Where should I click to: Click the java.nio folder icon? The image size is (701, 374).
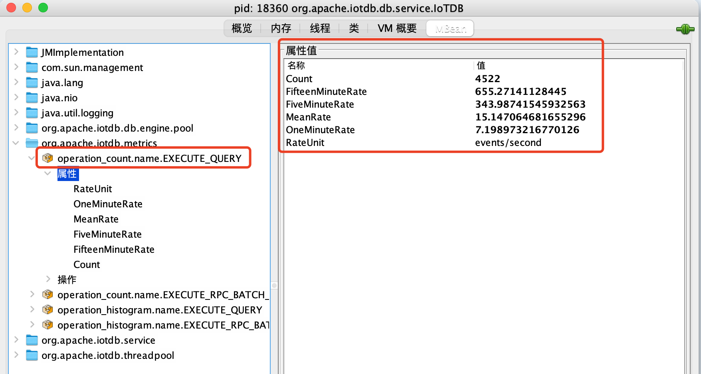click(32, 98)
